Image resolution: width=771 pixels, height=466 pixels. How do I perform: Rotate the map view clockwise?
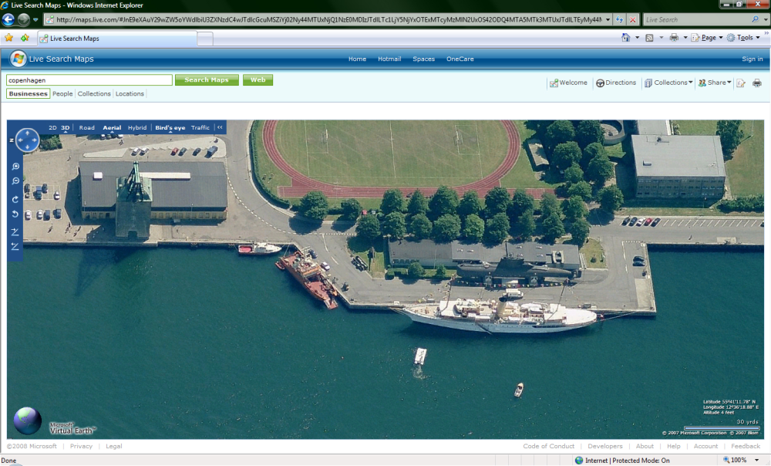click(15, 199)
